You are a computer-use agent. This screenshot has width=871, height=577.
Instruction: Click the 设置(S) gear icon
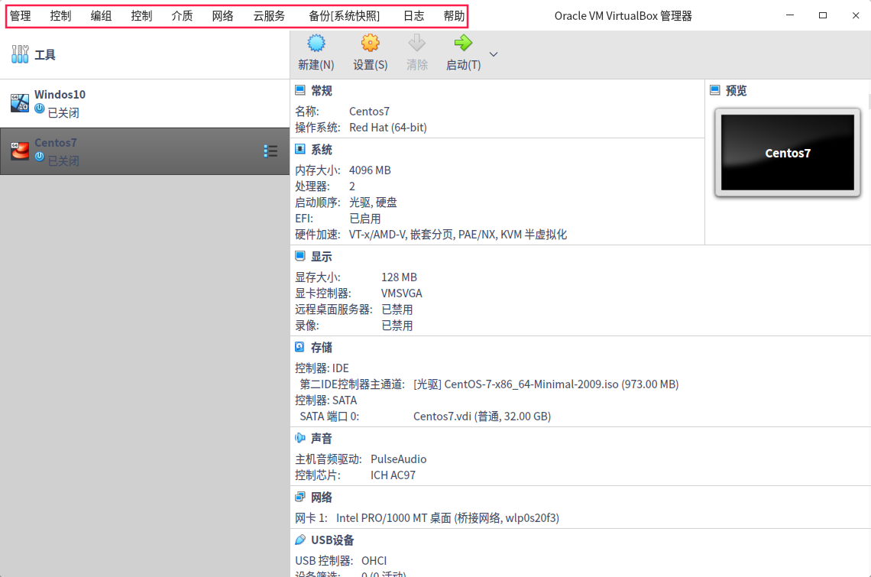pos(370,44)
